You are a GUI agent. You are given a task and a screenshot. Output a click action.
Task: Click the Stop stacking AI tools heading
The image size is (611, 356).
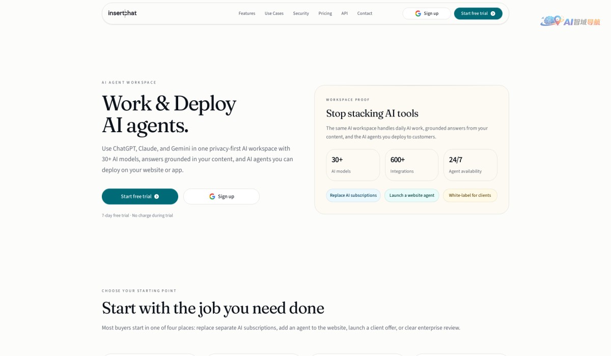pyautogui.click(x=372, y=113)
